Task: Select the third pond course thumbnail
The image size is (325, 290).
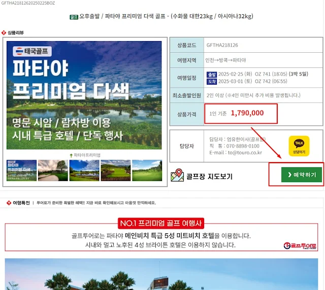Action: 84,170
